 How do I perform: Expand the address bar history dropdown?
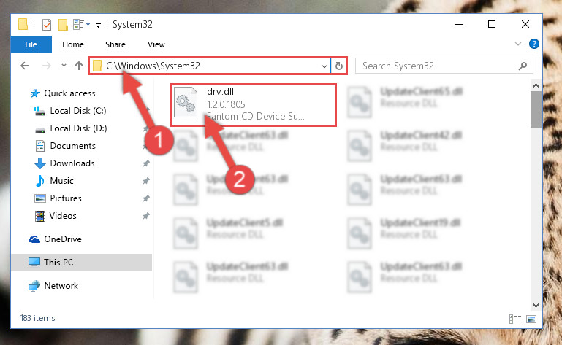[x=324, y=66]
